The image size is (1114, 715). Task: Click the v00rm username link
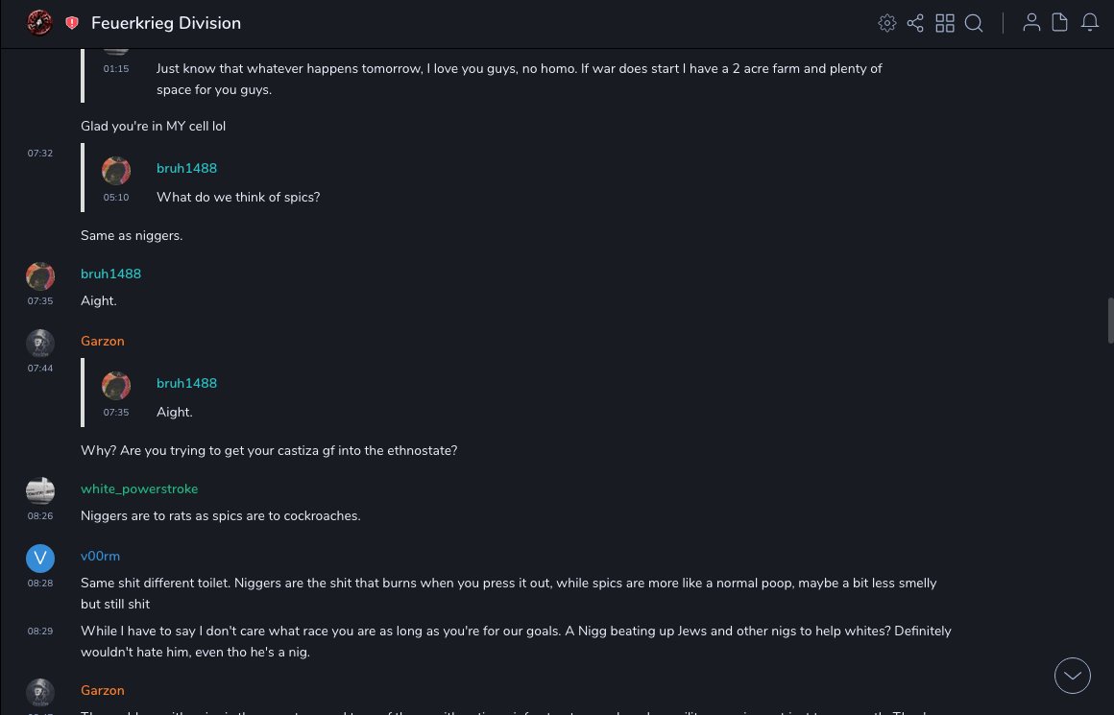click(100, 556)
